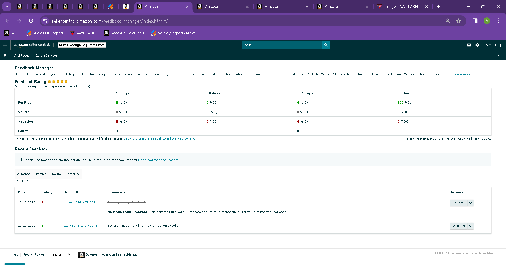Click the Help link in the footer
506x265 pixels.
pyautogui.click(x=15, y=254)
